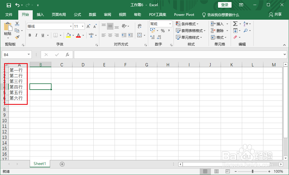Toggle italic formatting
Screen dimensions: 289x175
[36, 35]
